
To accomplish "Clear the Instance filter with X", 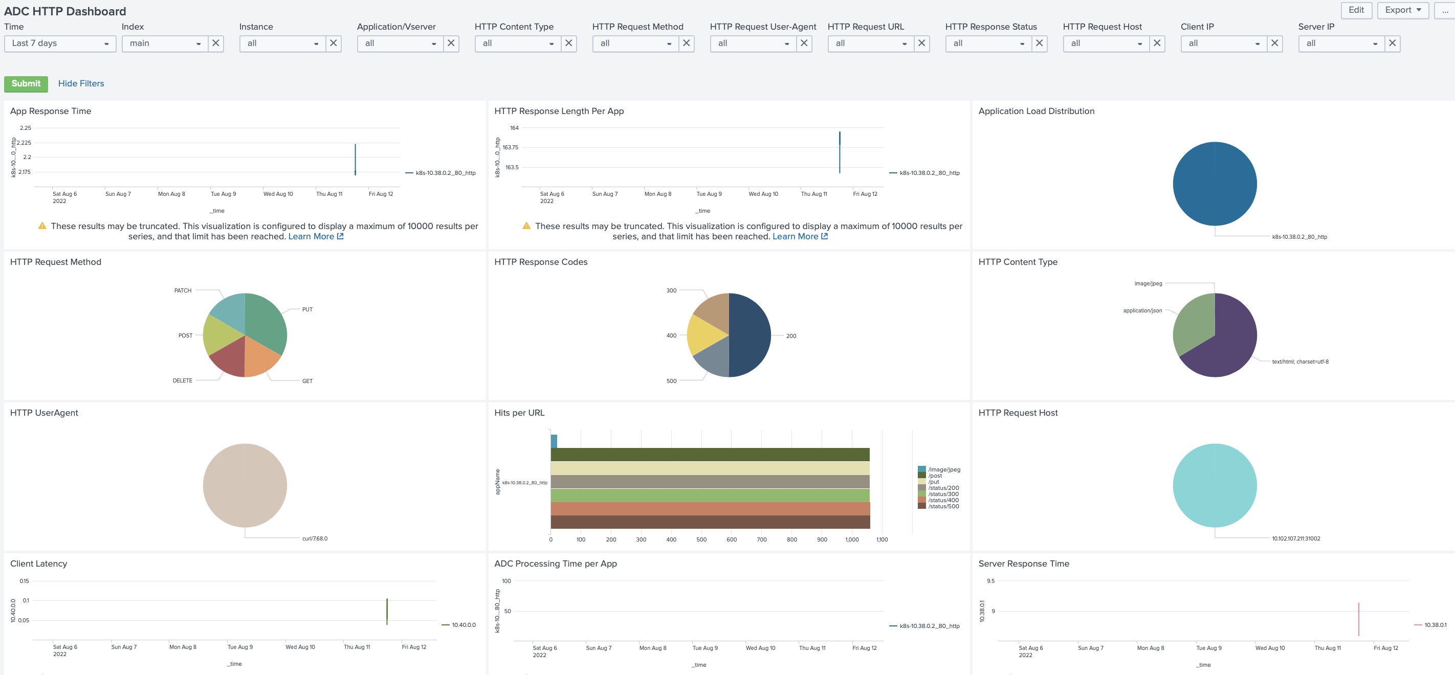I will click(333, 43).
